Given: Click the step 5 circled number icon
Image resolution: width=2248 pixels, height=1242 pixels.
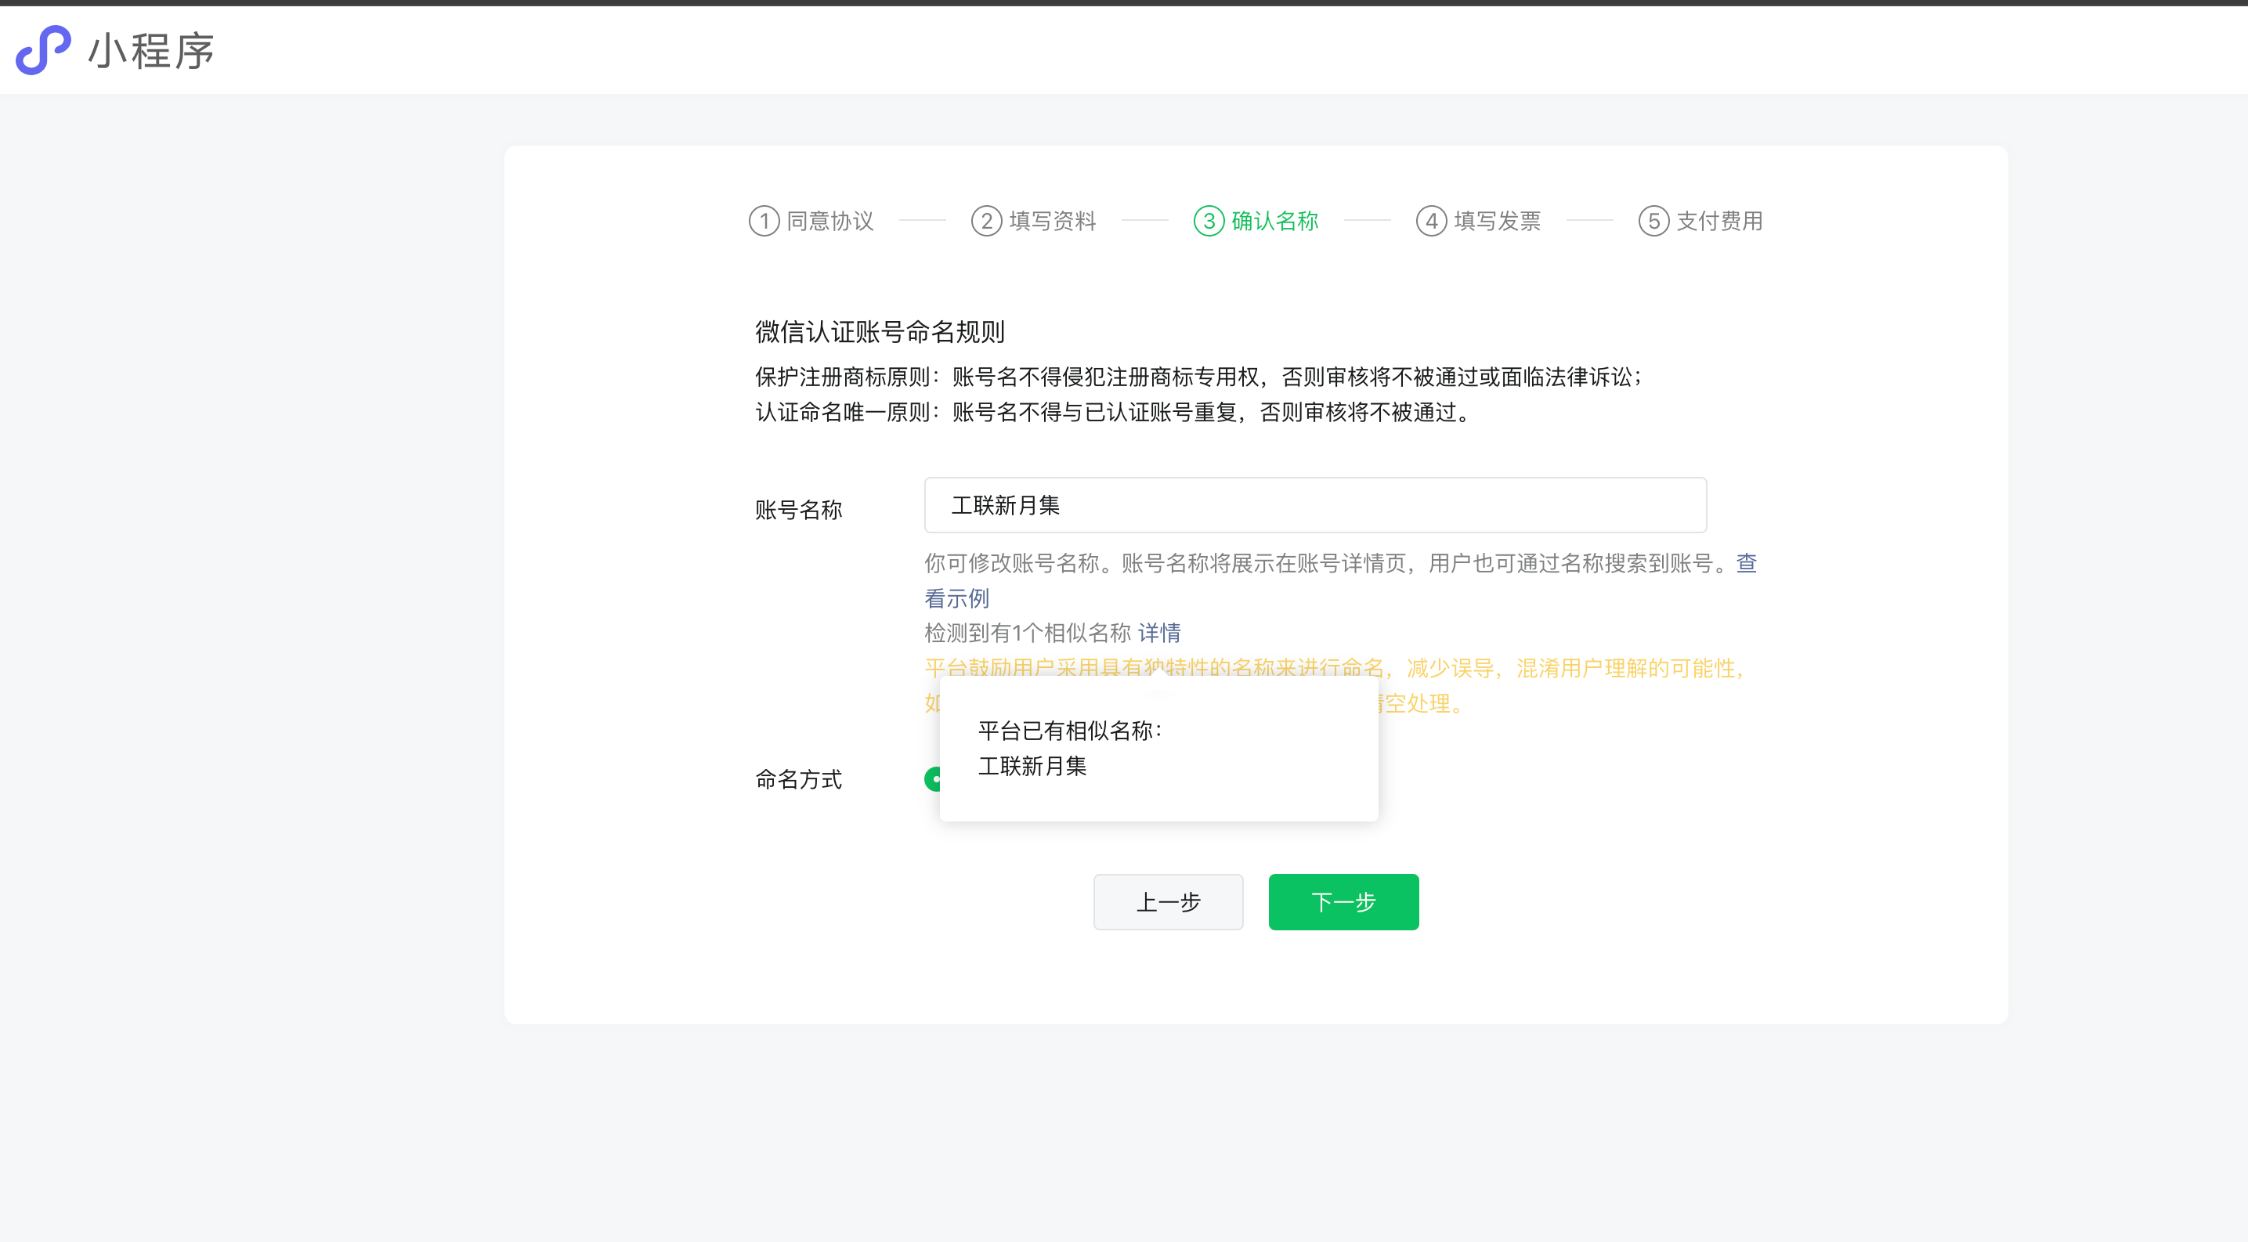Looking at the screenshot, I should click(1653, 221).
